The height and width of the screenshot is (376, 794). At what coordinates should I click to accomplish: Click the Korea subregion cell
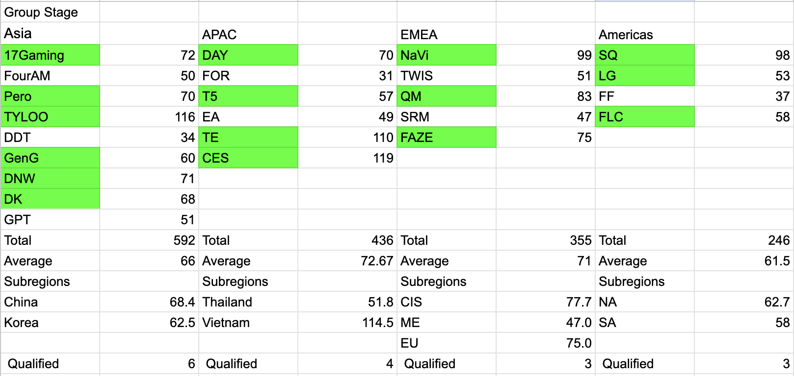(x=51, y=323)
